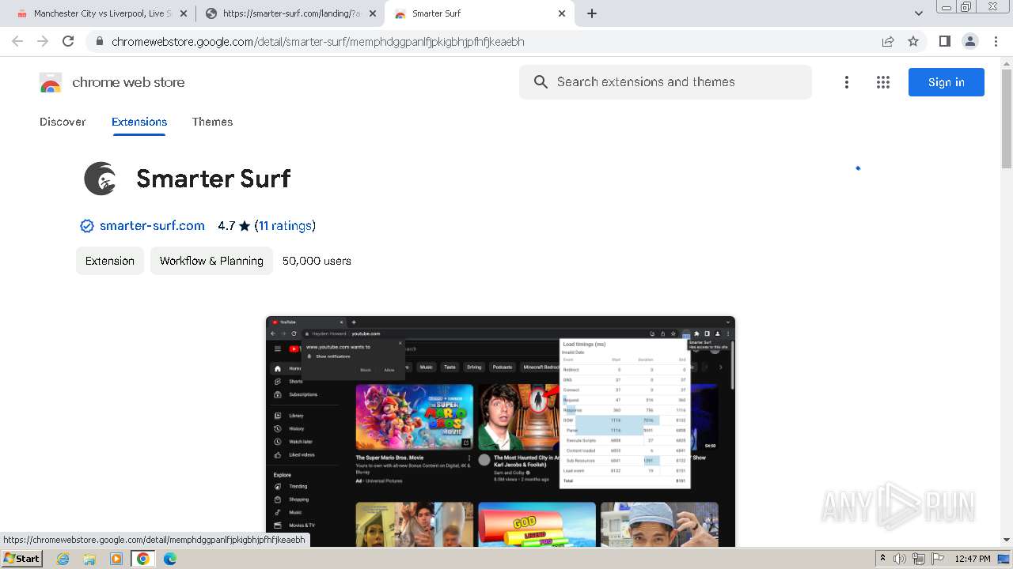Open the Themes tab
The image size is (1013, 569).
212,122
